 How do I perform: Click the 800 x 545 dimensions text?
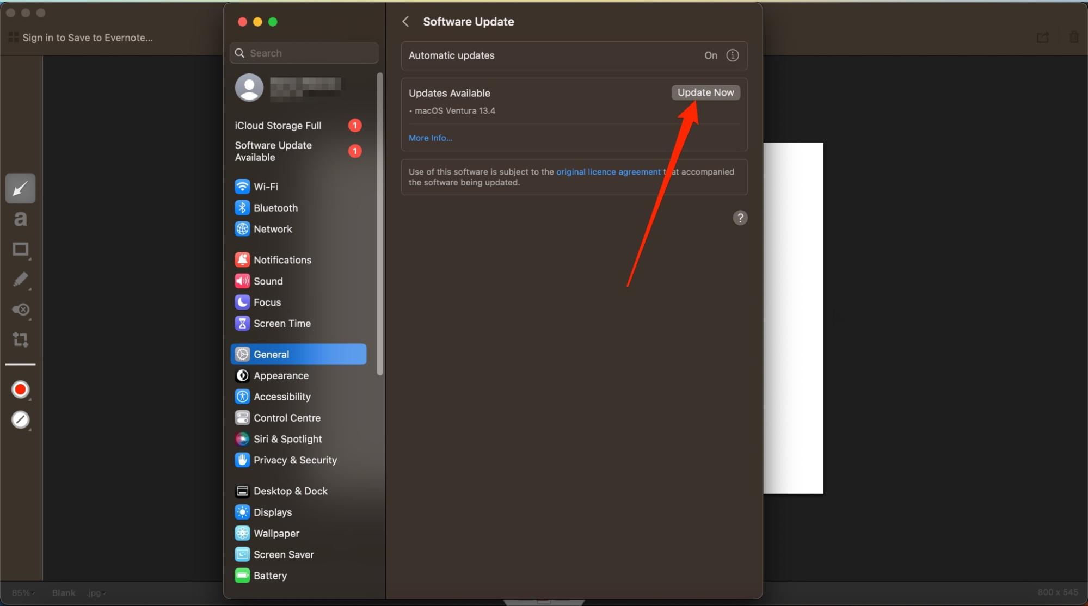pyautogui.click(x=1058, y=592)
